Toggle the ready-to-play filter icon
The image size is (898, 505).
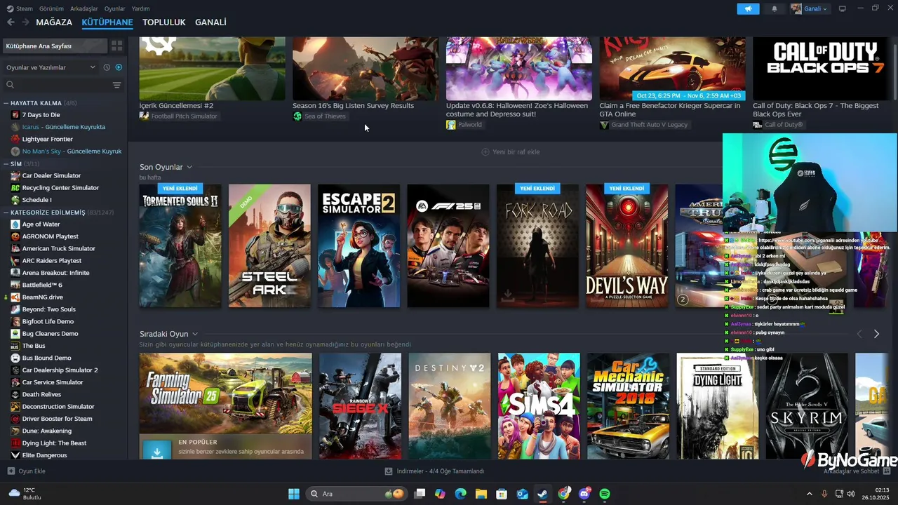119,67
